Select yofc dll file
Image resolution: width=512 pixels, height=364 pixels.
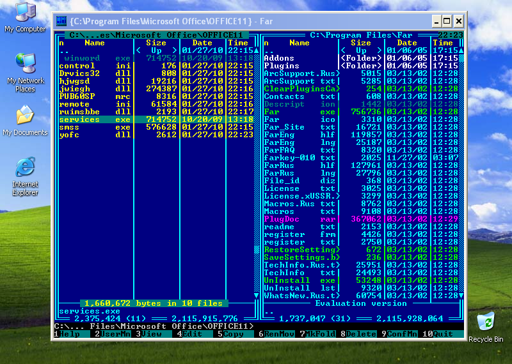[x=156, y=135]
